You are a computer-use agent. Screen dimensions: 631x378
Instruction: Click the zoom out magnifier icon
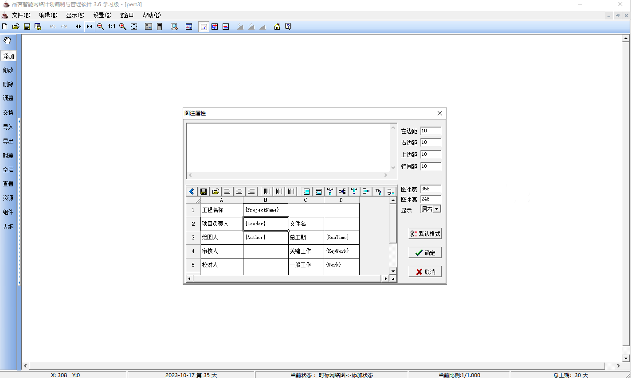(x=101, y=27)
